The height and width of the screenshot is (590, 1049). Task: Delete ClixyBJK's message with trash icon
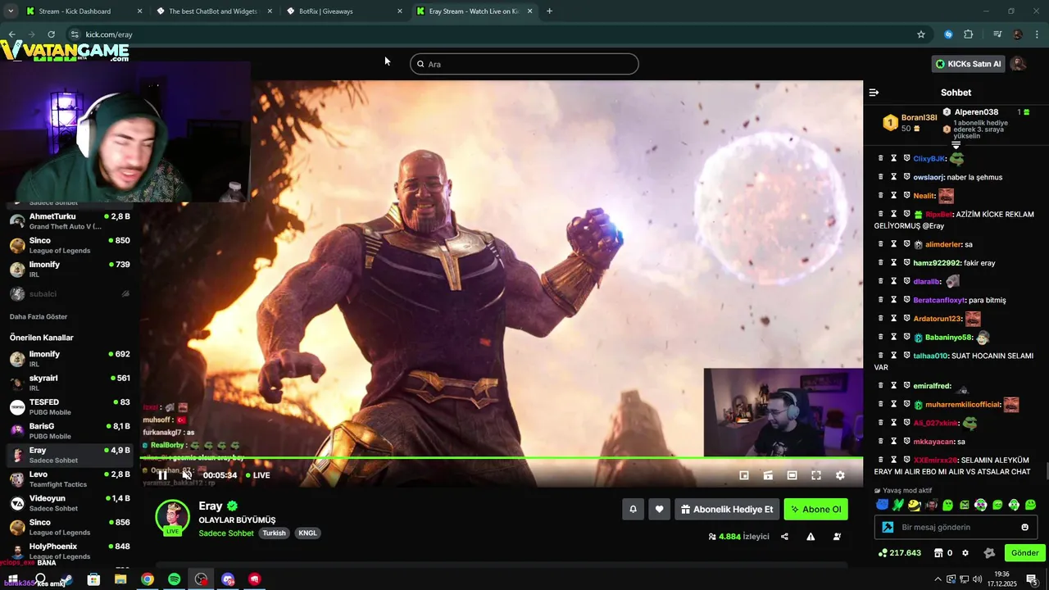point(881,158)
